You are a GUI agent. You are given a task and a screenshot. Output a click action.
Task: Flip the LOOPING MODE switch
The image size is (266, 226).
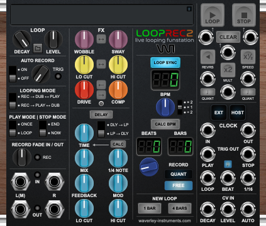13,101
